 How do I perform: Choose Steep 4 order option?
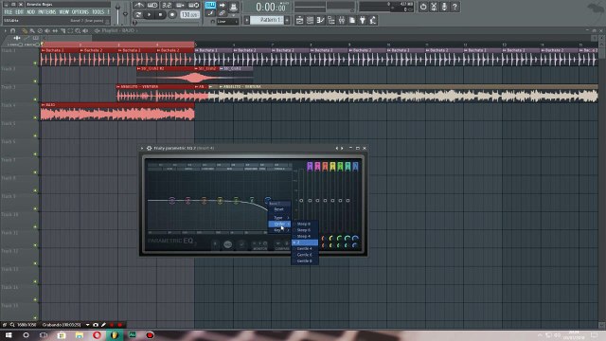click(305, 236)
